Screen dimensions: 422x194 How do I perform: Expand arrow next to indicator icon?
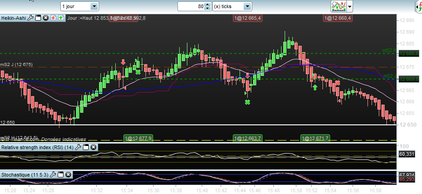[349, 6]
